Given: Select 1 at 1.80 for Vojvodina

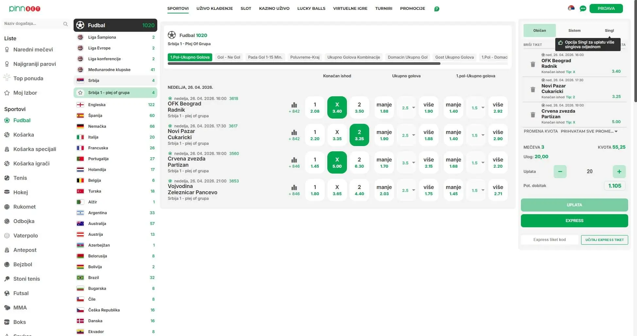Looking at the screenshot, I should (x=315, y=190).
